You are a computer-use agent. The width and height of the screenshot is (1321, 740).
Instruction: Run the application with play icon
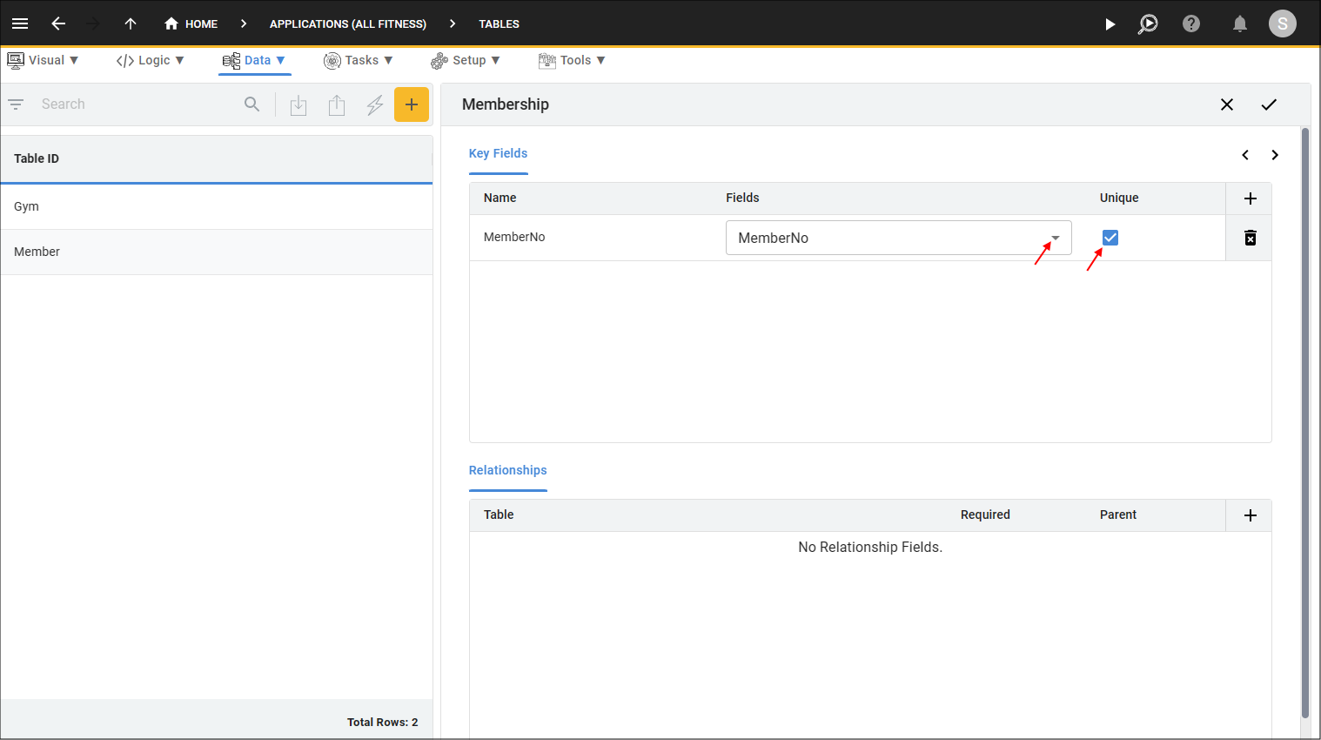(x=1110, y=24)
